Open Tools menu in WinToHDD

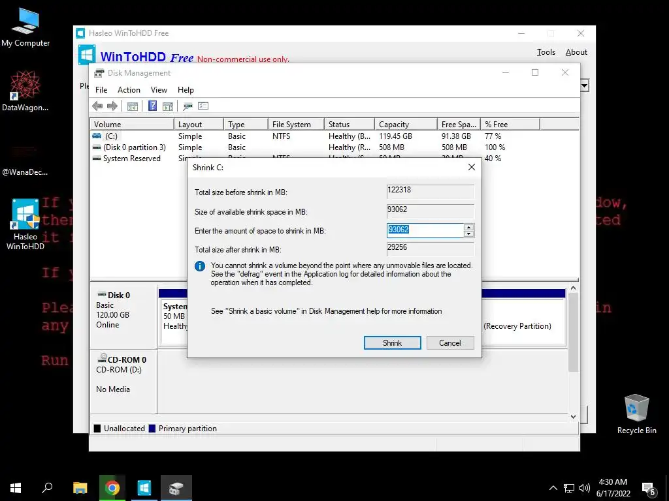tap(546, 52)
